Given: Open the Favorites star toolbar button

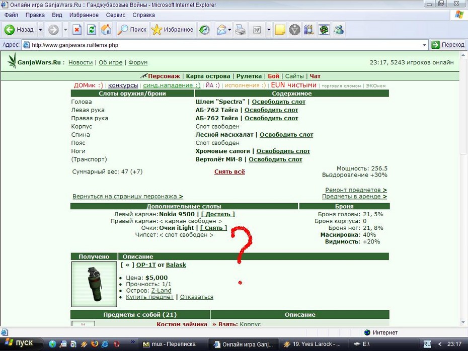Looking at the screenshot, I should [173, 30].
